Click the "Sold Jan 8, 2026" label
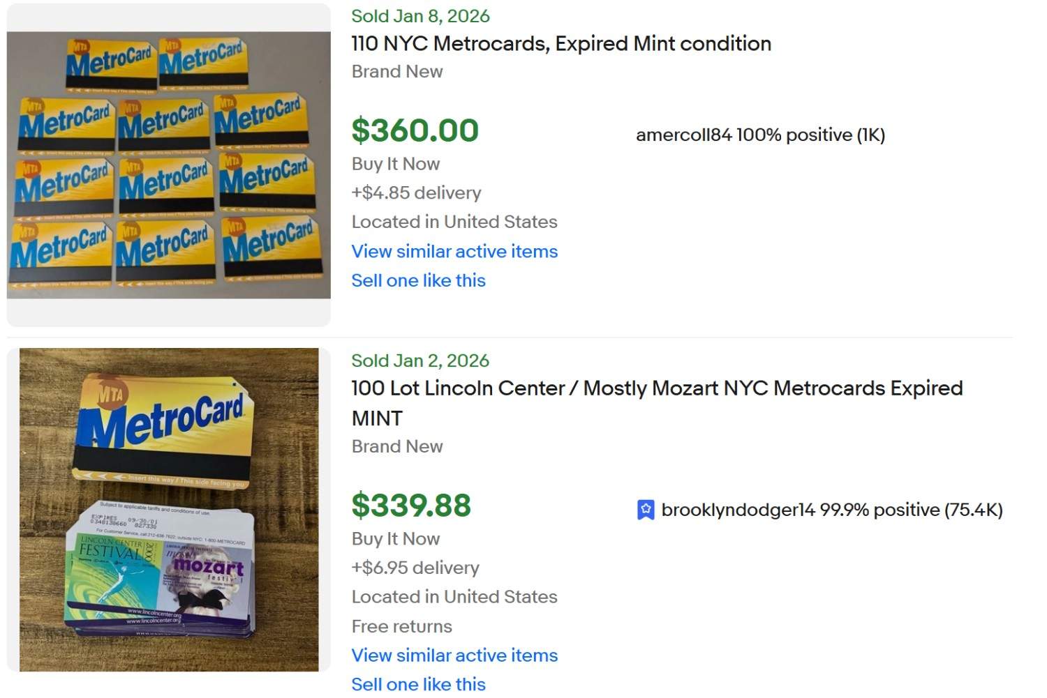Image resolution: width=1047 pixels, height=698 pixels. tap(420, 15)
